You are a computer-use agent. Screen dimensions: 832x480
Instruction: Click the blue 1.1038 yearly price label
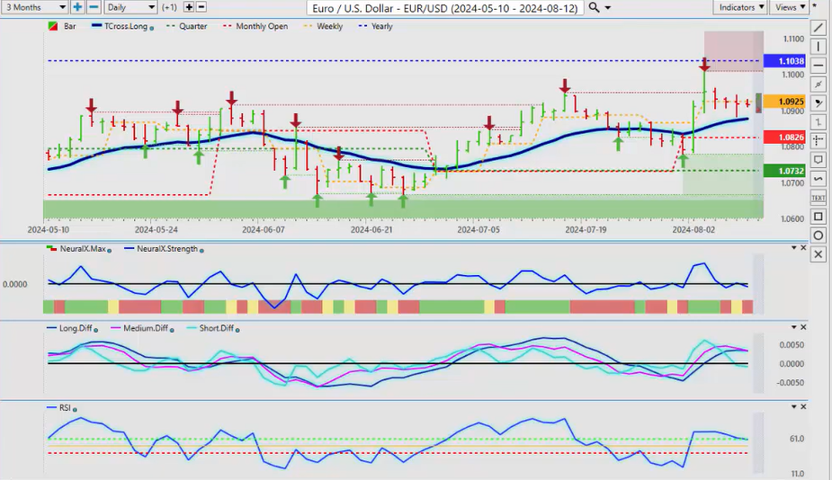[x=776, y=61]
